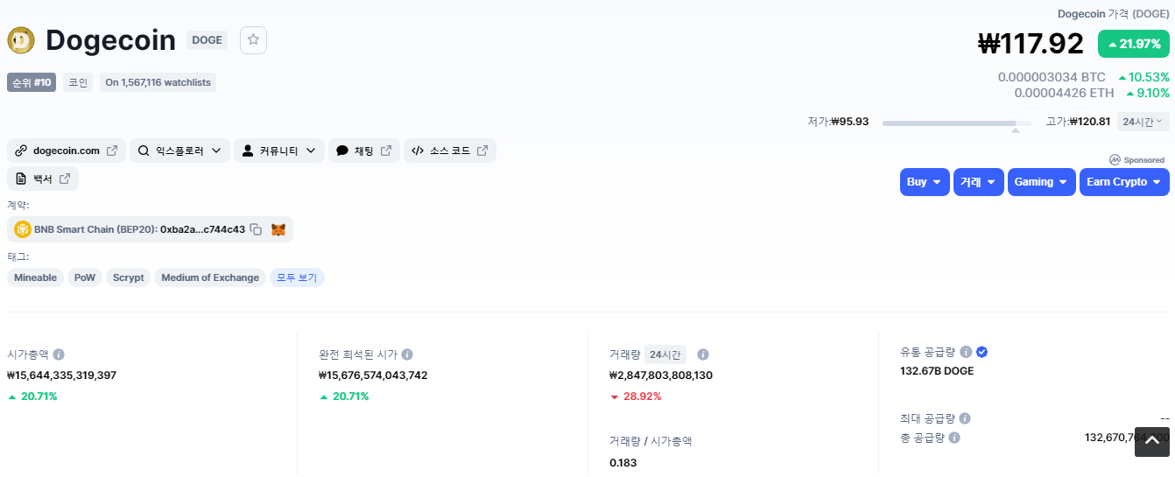This screenshot has width=1175, height=477.
Task: Add Dogecoin to watchlist with star
Action: pyautogui.click(x=253, y=40)
